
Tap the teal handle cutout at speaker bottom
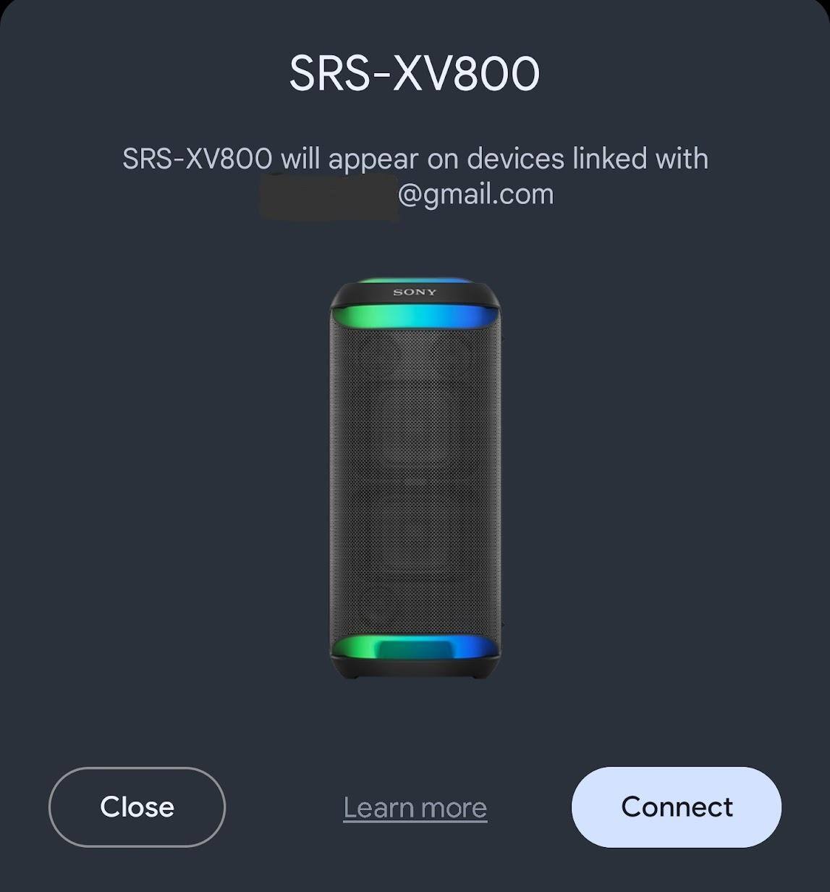[x=415, y=649]
